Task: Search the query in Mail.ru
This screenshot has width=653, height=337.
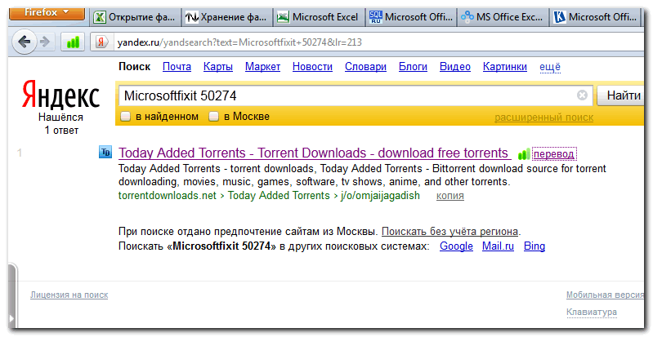Action: (498, 246)
